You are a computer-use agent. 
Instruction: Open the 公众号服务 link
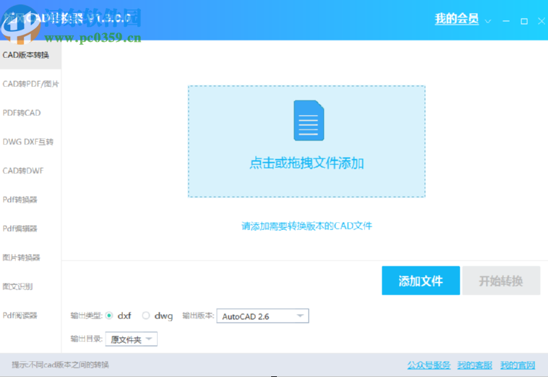pos(429,365)
